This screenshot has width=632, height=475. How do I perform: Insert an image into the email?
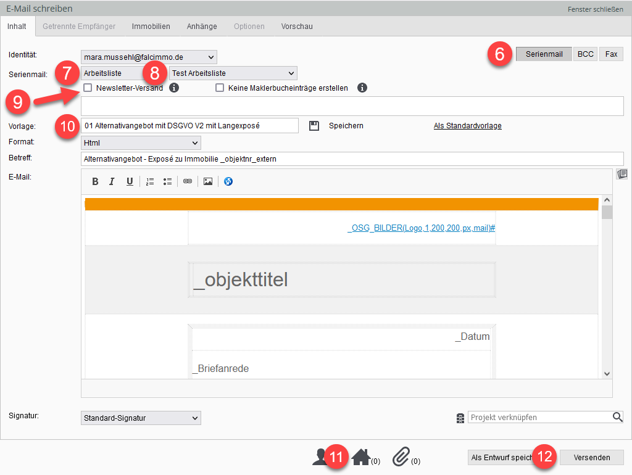click(208, 181)
